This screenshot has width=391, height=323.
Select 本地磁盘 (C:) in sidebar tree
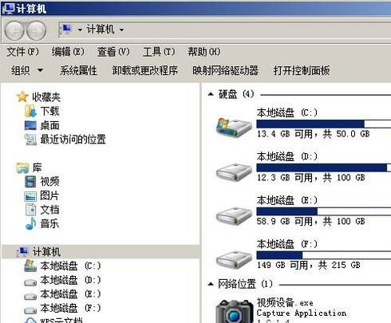pyautogui.click(x=70, y=266)
